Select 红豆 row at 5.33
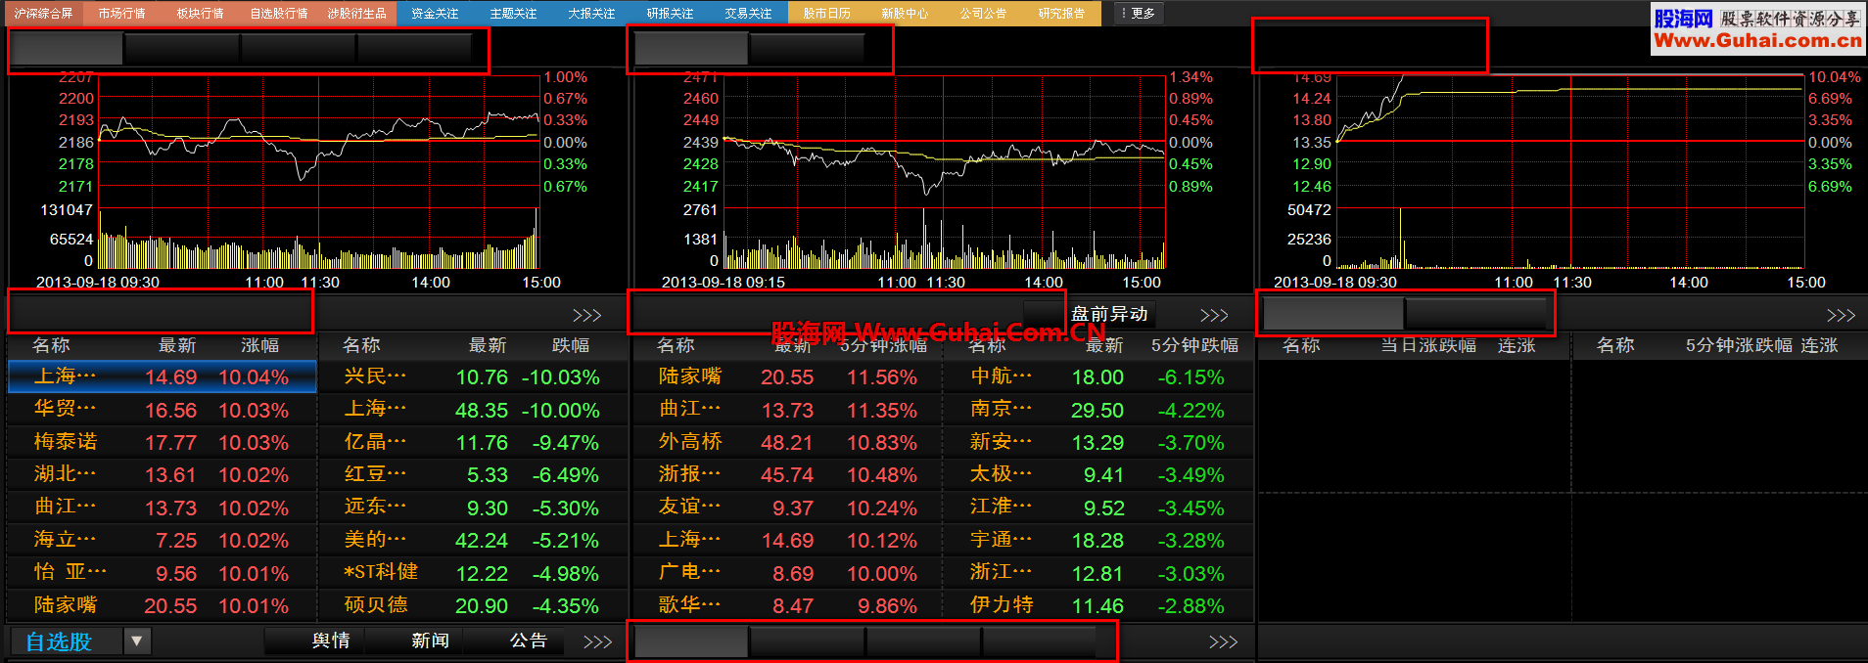 coord(473,474)
